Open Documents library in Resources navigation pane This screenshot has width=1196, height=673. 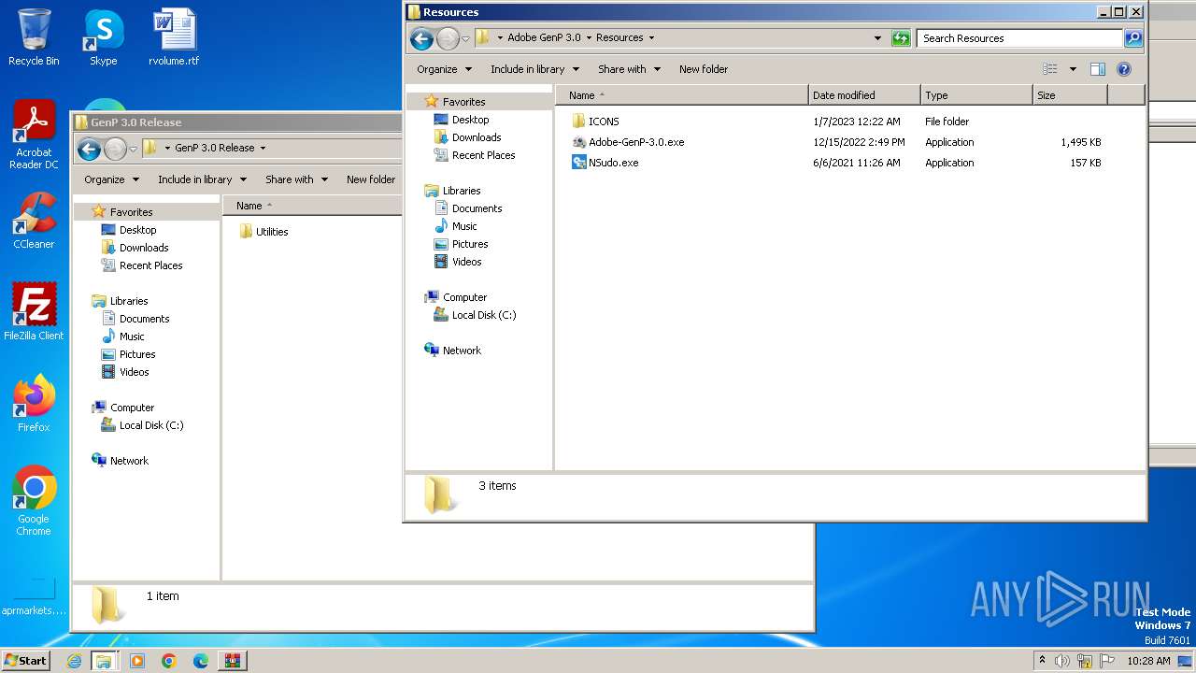[477, 208]
